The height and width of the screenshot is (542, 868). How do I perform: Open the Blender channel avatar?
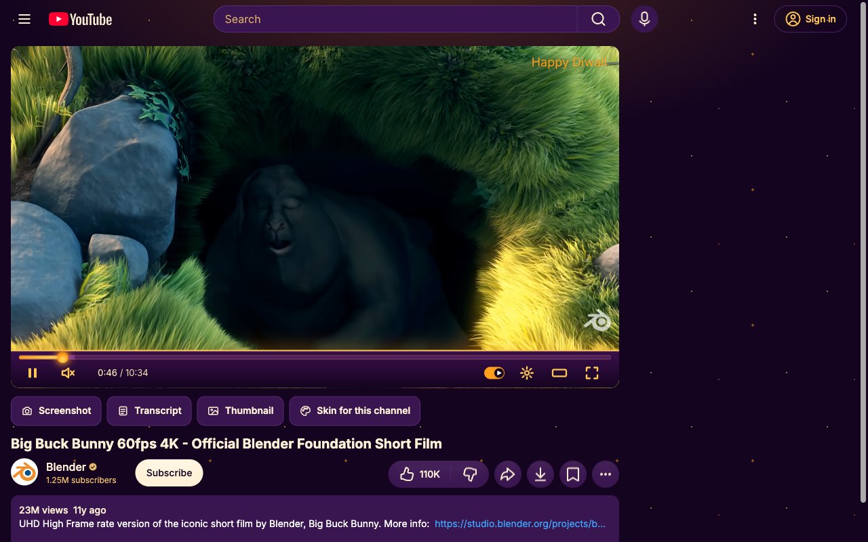point(24,472)
